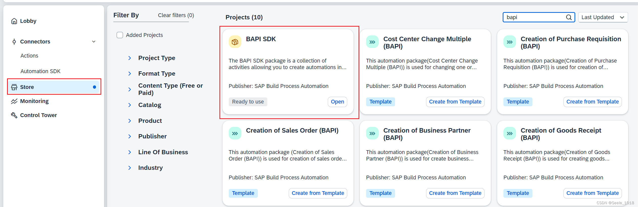Expand the Format Type filter
Screen dimensions: 638x207
coord(130,74)
